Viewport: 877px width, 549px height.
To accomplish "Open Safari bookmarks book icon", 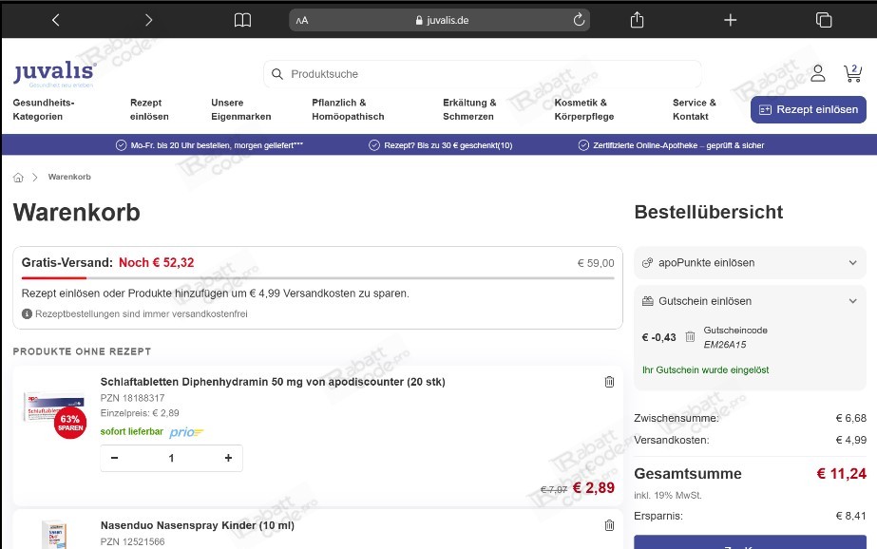I will (x=242, y=21).
